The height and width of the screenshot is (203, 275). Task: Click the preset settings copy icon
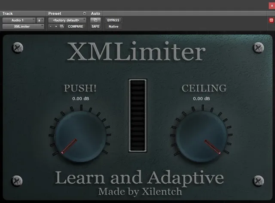pos(61,27)
